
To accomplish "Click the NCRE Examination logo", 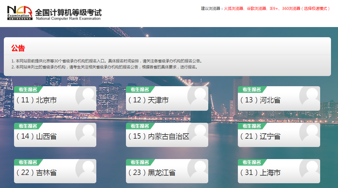I will tap(20, 13).
